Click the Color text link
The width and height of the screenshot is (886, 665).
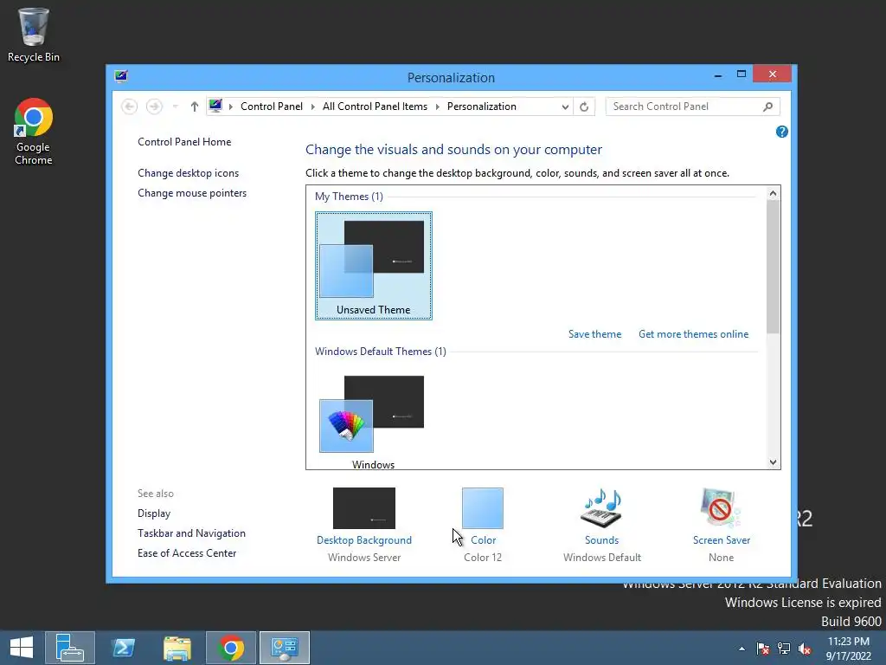[x=483, y=540]
